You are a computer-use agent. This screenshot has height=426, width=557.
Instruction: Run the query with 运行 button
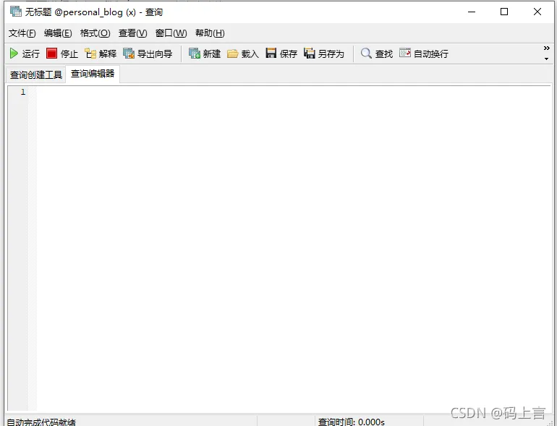[25, 54]
